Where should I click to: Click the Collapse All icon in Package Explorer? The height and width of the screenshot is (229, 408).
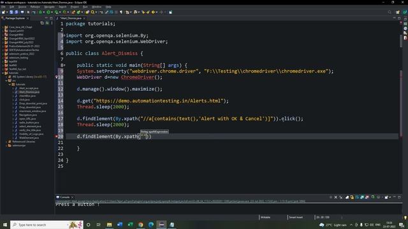(x=42, y=23)
